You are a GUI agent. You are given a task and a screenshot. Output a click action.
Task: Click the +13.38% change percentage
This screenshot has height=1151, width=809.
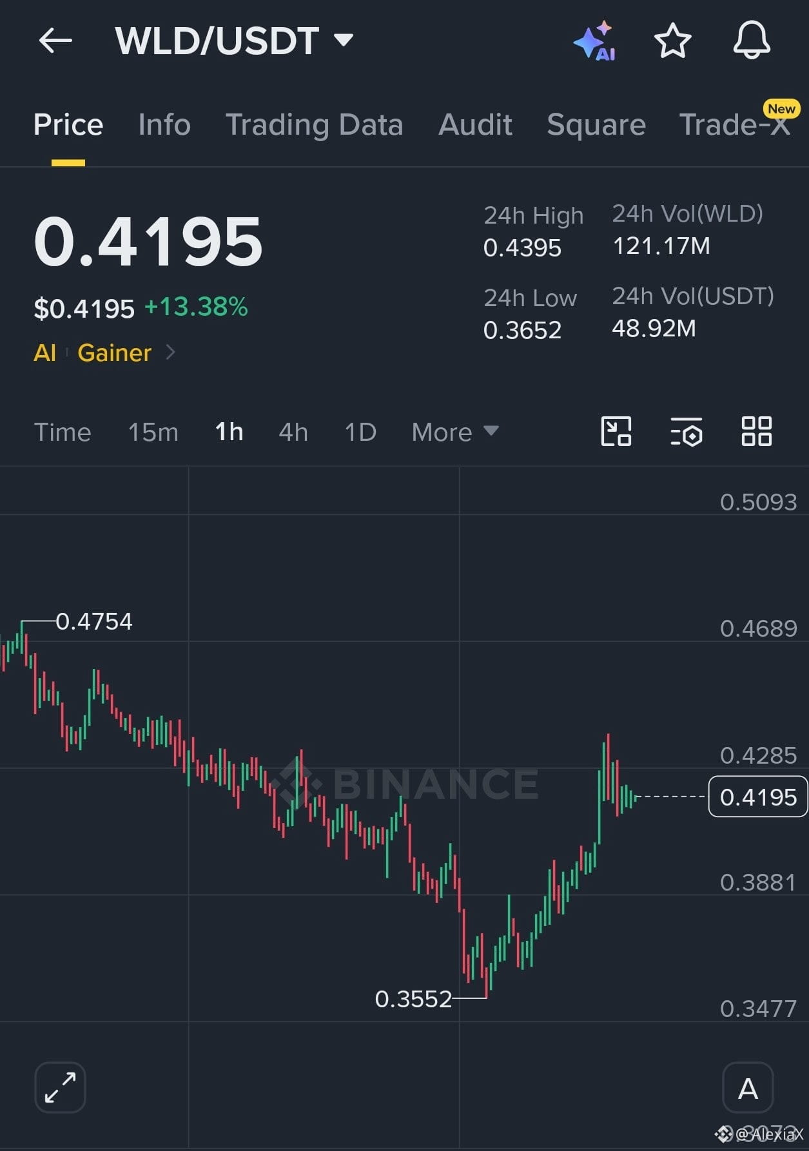click(196, 307)
